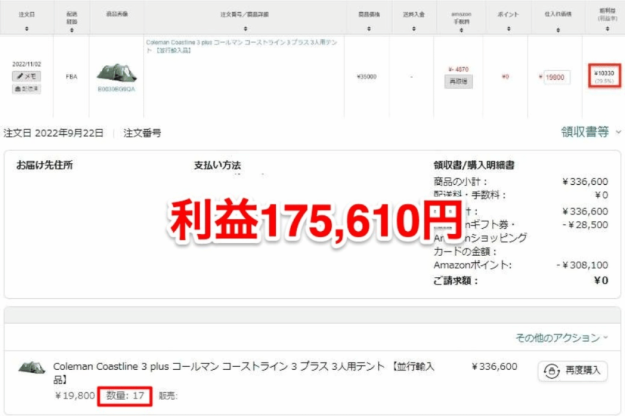Screen dimensions: 625x416
Task: Click the 販売: seller label
Action: (x=168, y=396)
